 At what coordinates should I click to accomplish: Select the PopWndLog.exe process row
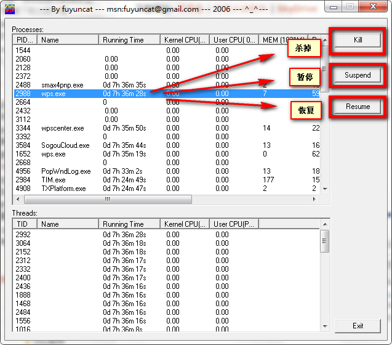click(167, 171)
